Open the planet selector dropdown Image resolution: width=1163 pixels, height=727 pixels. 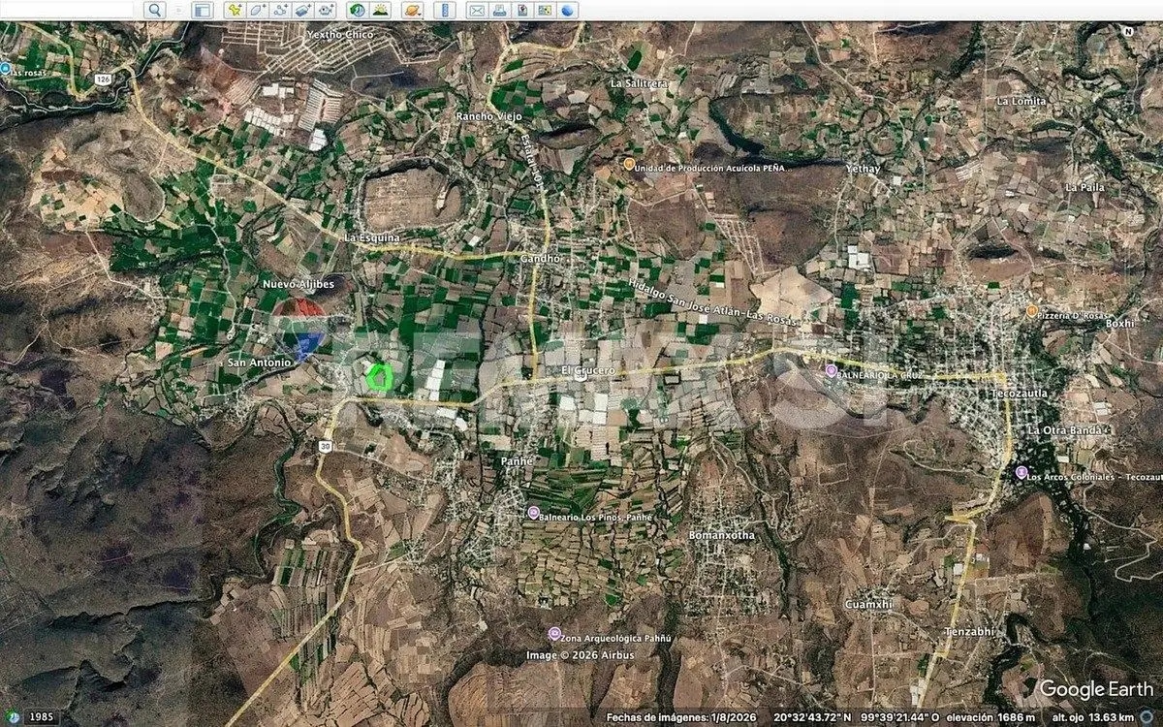pos(413,10)
